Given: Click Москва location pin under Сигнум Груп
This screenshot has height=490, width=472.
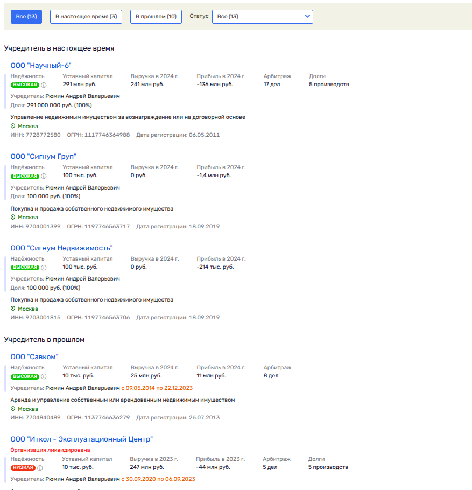Looking at the screenshot, I should point(13,218).
